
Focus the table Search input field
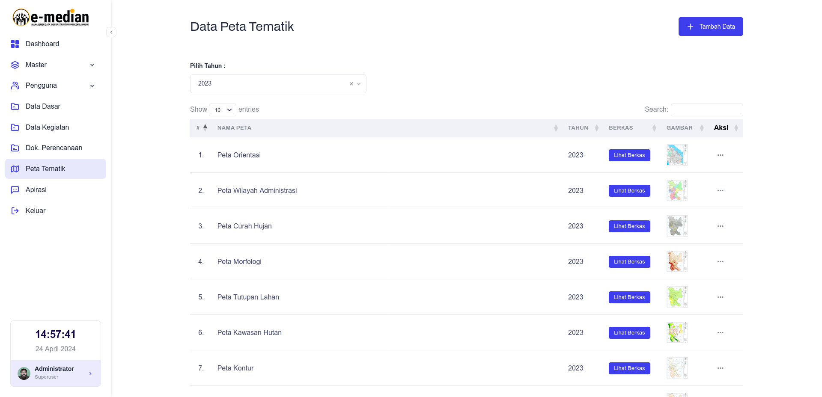click(x=707, y=110)
